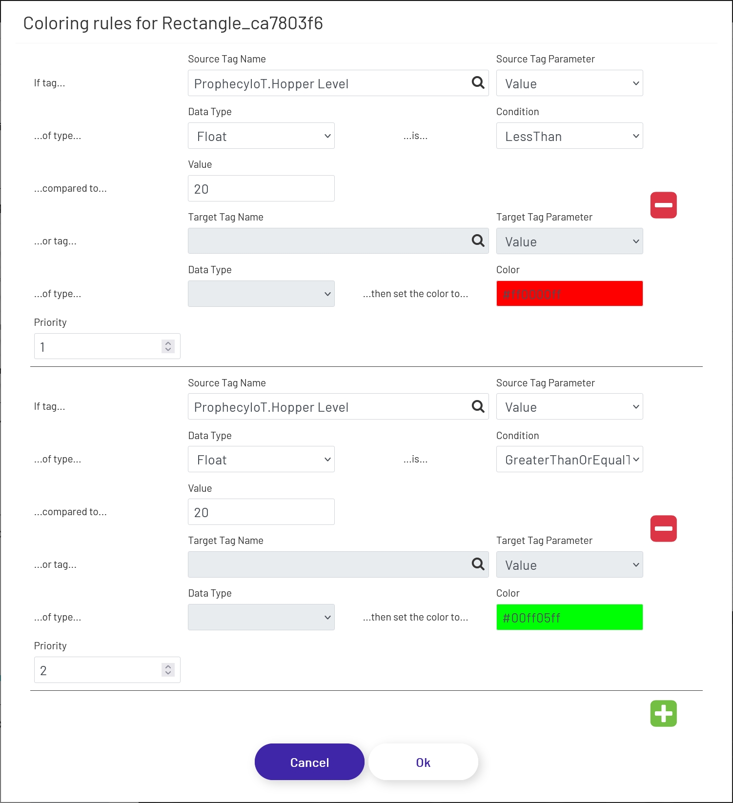Click the stepper on Priority 2 field

tap(168, 670)
